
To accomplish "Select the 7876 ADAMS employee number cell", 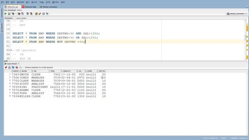I will click(x=16, y=90).
